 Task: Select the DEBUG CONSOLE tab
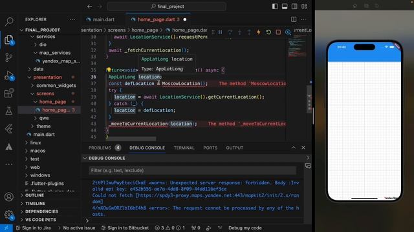pos(147,148)
